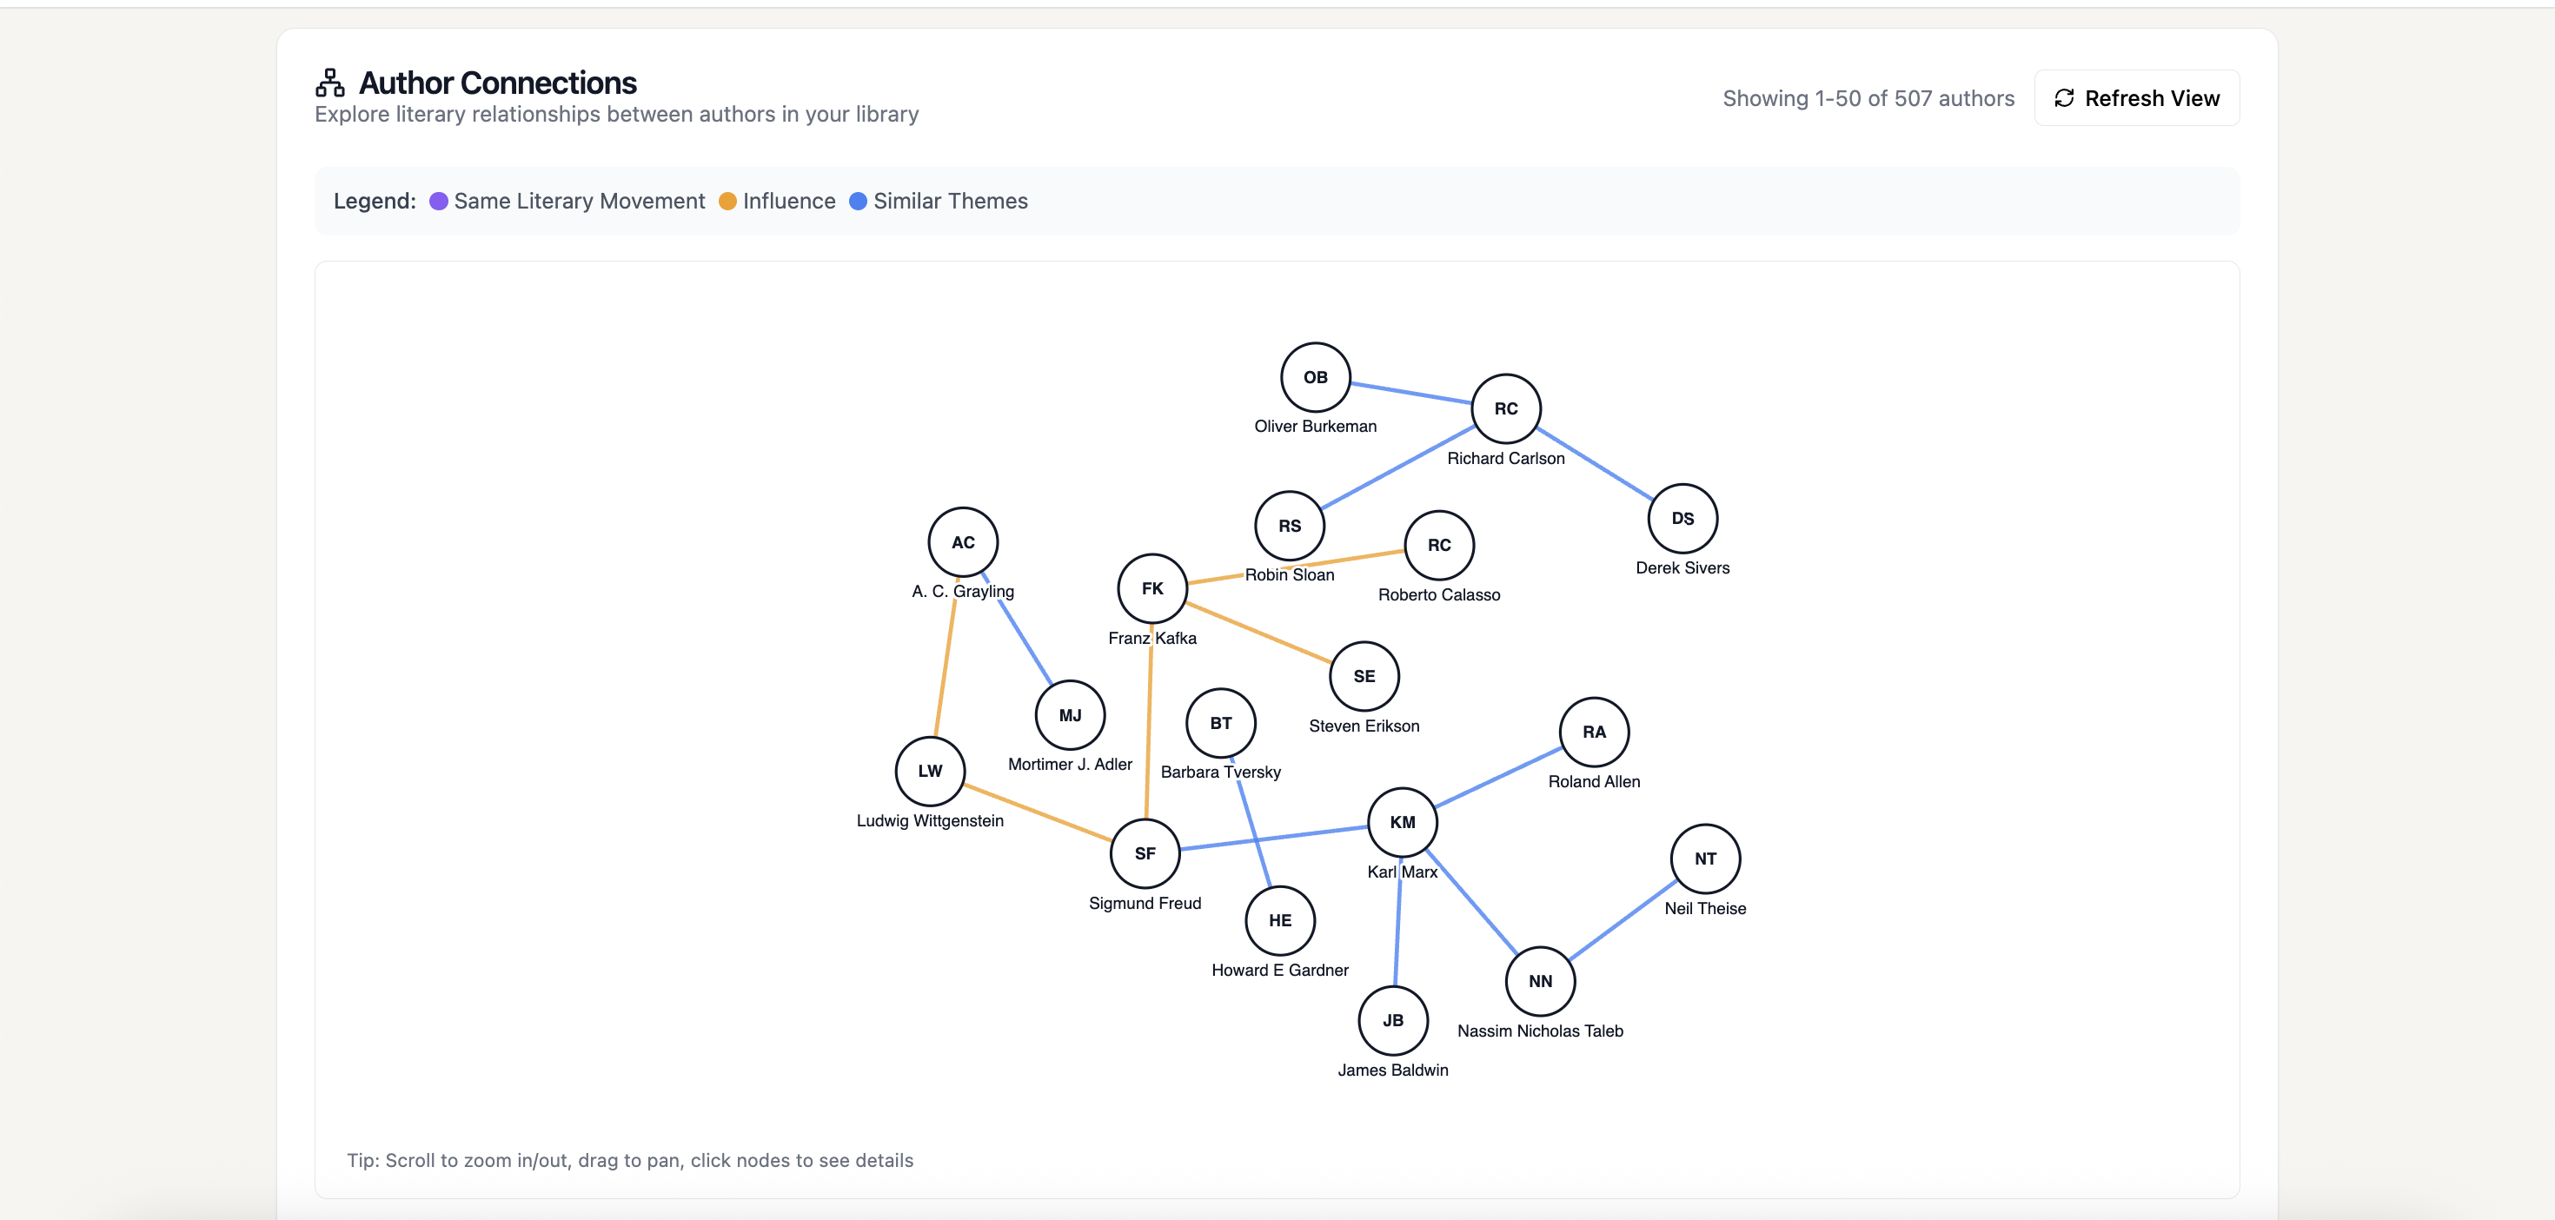
Task: Click the Nassim Nicholas Taleb NN node
Action: tap(1540, 981)
